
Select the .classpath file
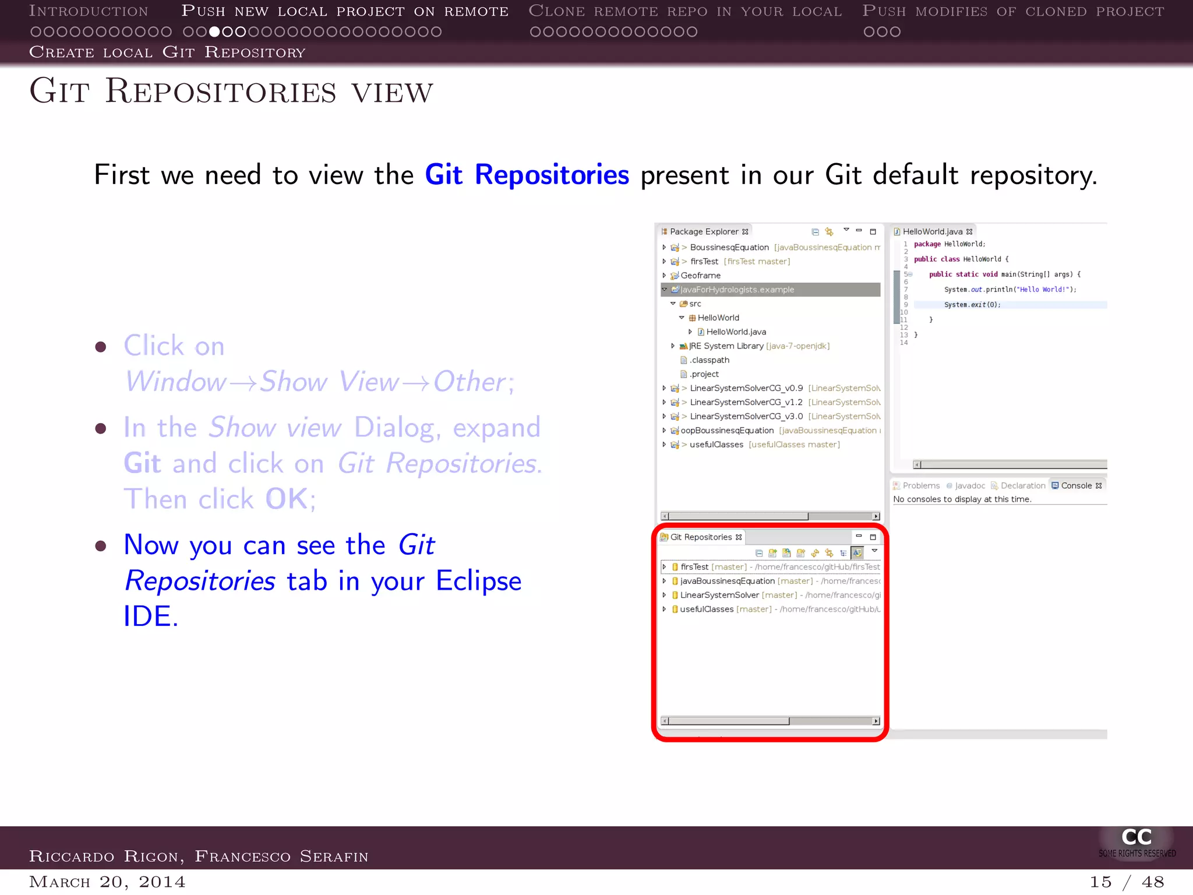tap(704, 360)
